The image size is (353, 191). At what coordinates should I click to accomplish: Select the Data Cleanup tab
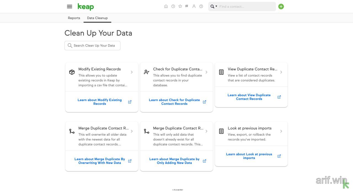pyautogui.click(x=97, y=18)
